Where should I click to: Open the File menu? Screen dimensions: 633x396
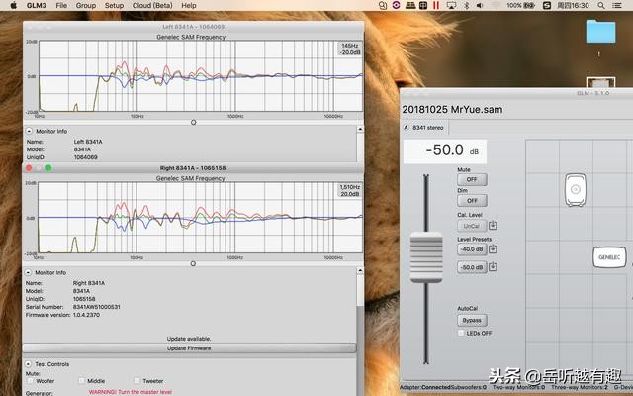(x=61, y=5)
